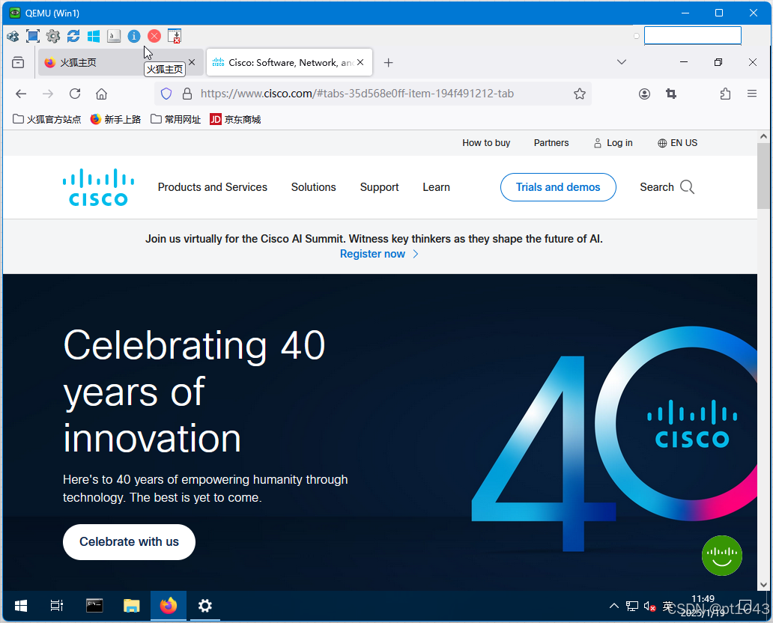The height and width of the screenshot is (623, 773).
Task: Go back with the browser back arrow
Action: click(x=21, y=94)
